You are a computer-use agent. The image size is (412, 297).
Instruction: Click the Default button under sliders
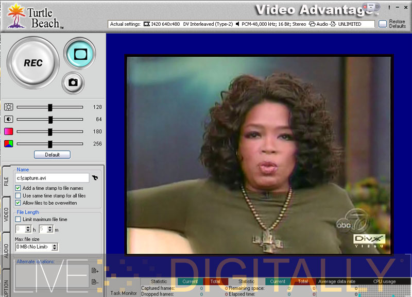coord(52,155)
